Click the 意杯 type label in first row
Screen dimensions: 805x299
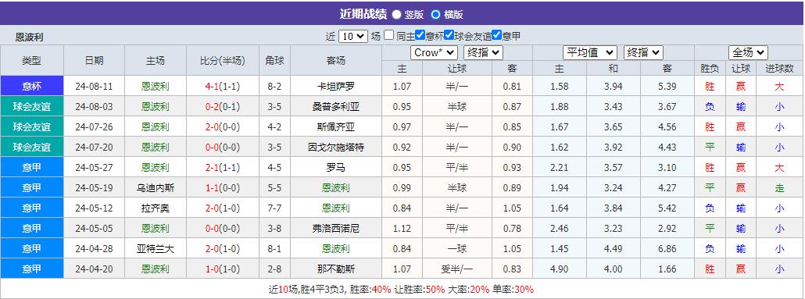[32, 86]
